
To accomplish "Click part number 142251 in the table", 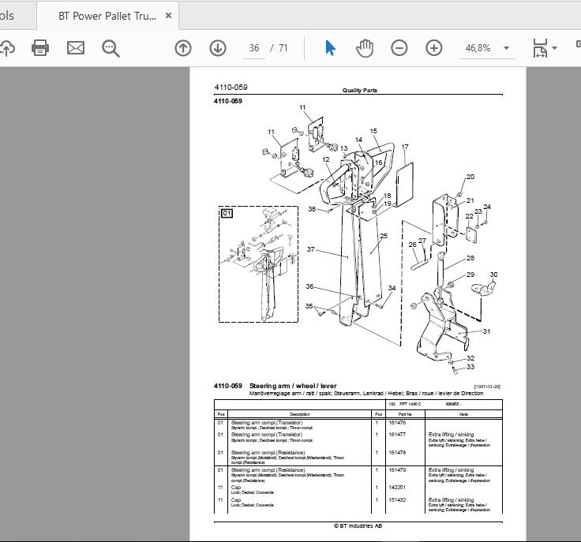I will [397, 488].
